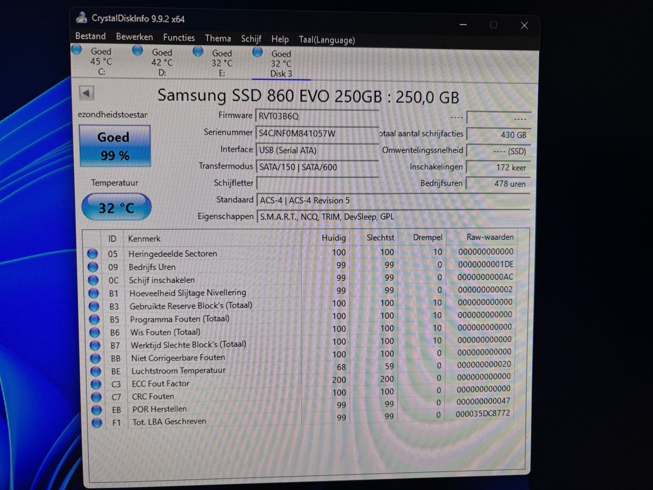Click the 478 uren Bedrijfsuren value

coord(498,184)
